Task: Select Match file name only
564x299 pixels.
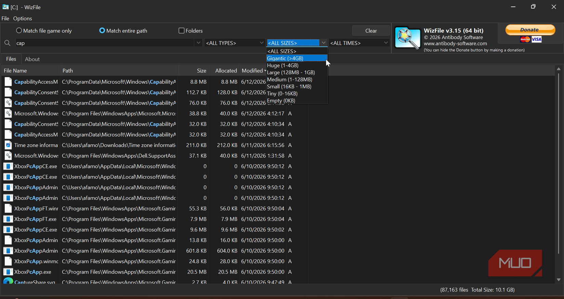Action: [x=44, y=31]
